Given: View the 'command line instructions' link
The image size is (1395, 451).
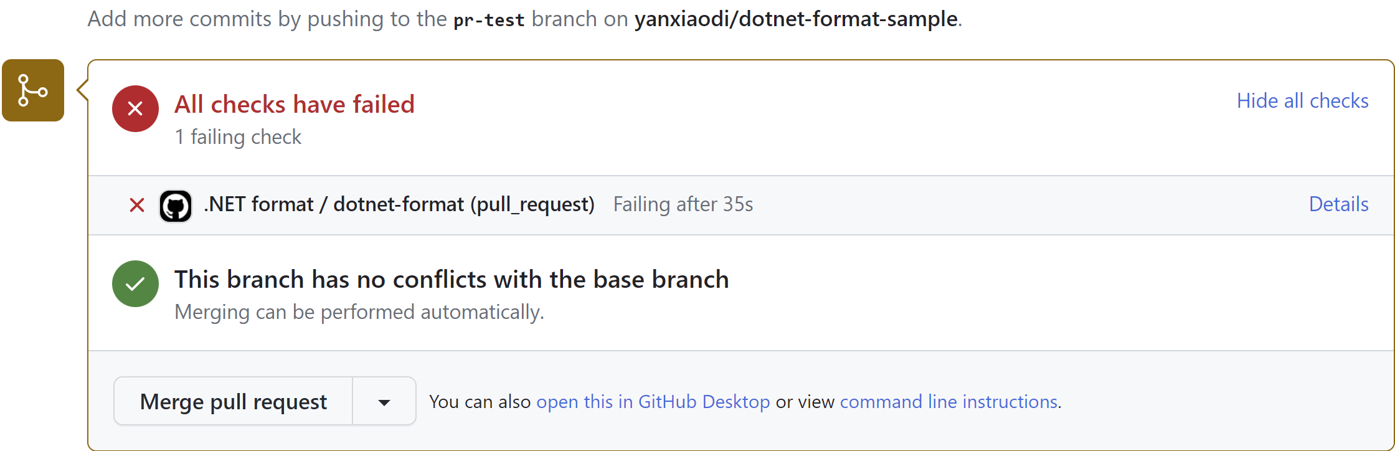Looking at the screenshot, I should point(948,402).
